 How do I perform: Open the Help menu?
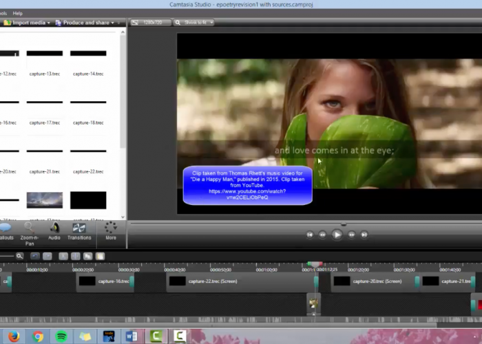click(x=17, y=13)
